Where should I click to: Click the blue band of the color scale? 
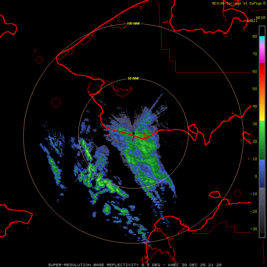coord(262,173)
